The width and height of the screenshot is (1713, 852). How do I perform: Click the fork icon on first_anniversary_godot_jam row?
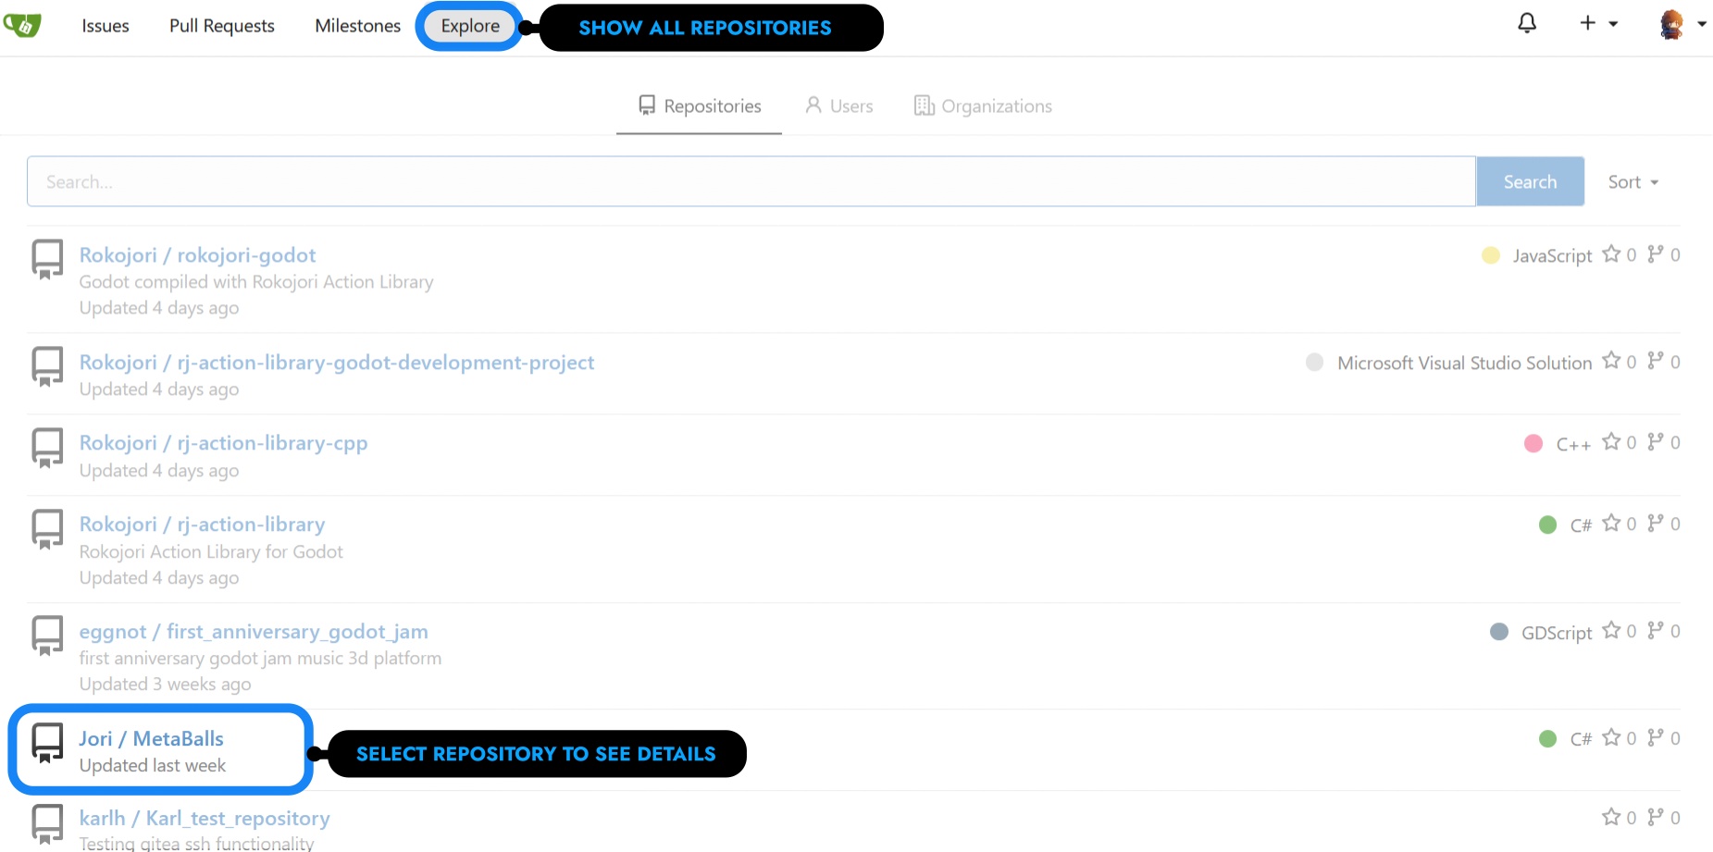coord(1656,631)
